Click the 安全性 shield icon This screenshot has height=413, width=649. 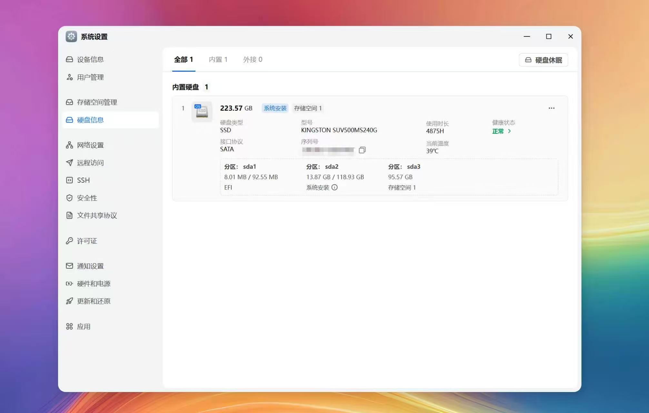pyautogui.click(x=69, y=198)
